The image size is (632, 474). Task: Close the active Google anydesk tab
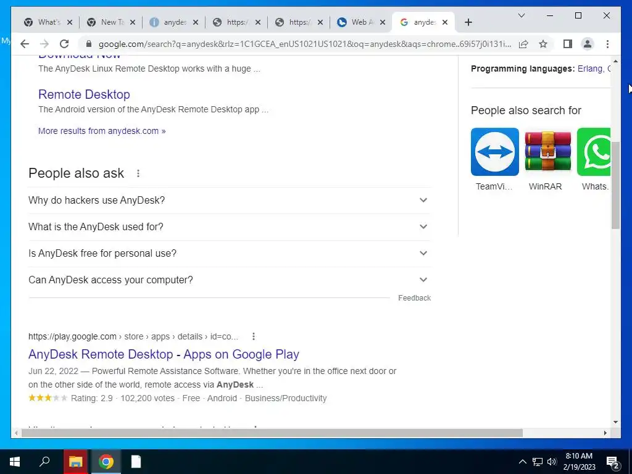(445, 22)
